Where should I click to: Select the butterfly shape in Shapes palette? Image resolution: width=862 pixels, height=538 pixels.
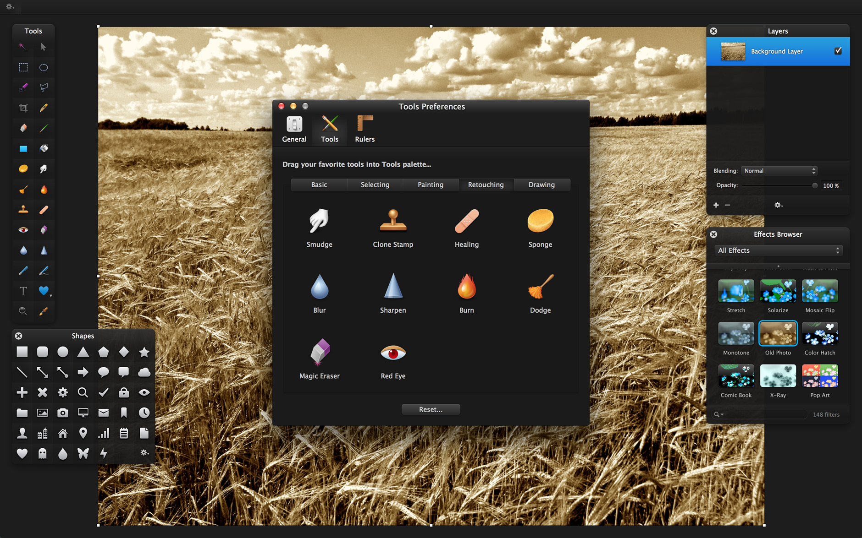tap(83, 453)
